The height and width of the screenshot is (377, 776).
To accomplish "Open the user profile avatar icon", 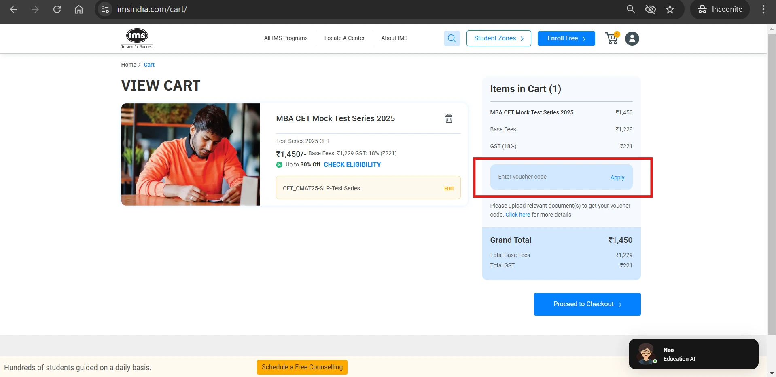I will 632,38.
